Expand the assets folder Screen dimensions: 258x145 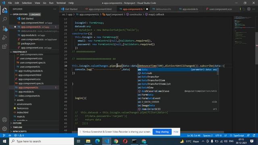20,100
